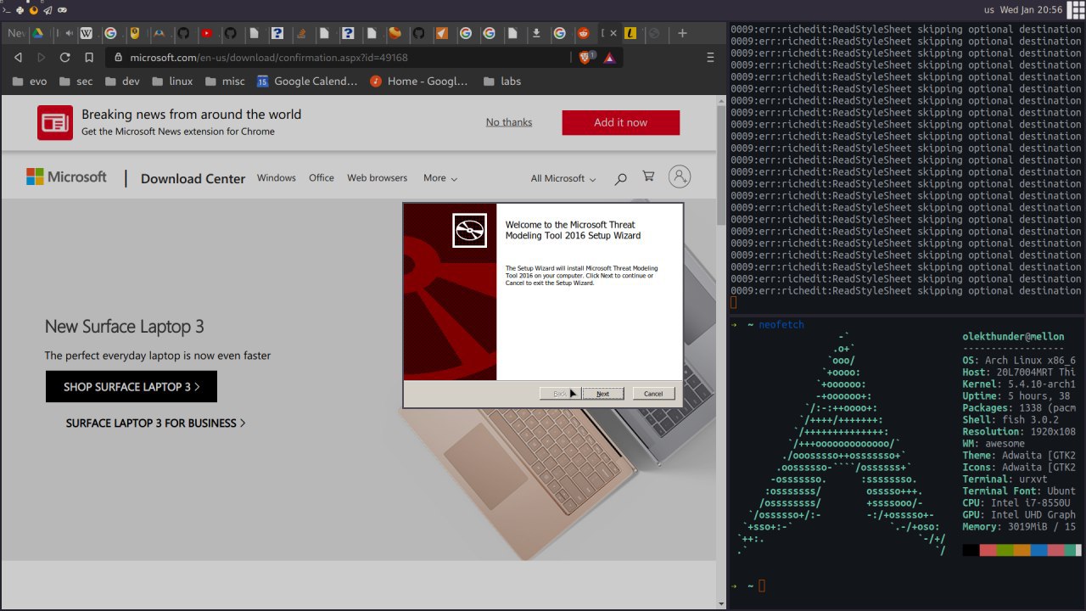The image size is (1086, 611).
Task: Click the orange Firefox-like icon in top bar
Action: [34, 10]
